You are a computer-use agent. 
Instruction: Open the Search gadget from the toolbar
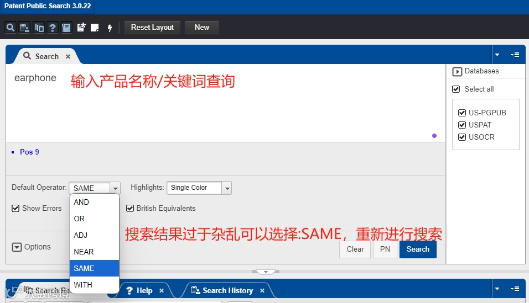[11, 27]
